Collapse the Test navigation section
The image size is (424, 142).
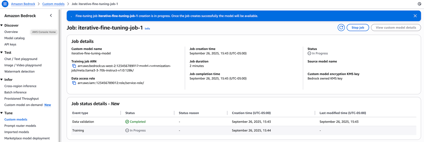point(2,53)
